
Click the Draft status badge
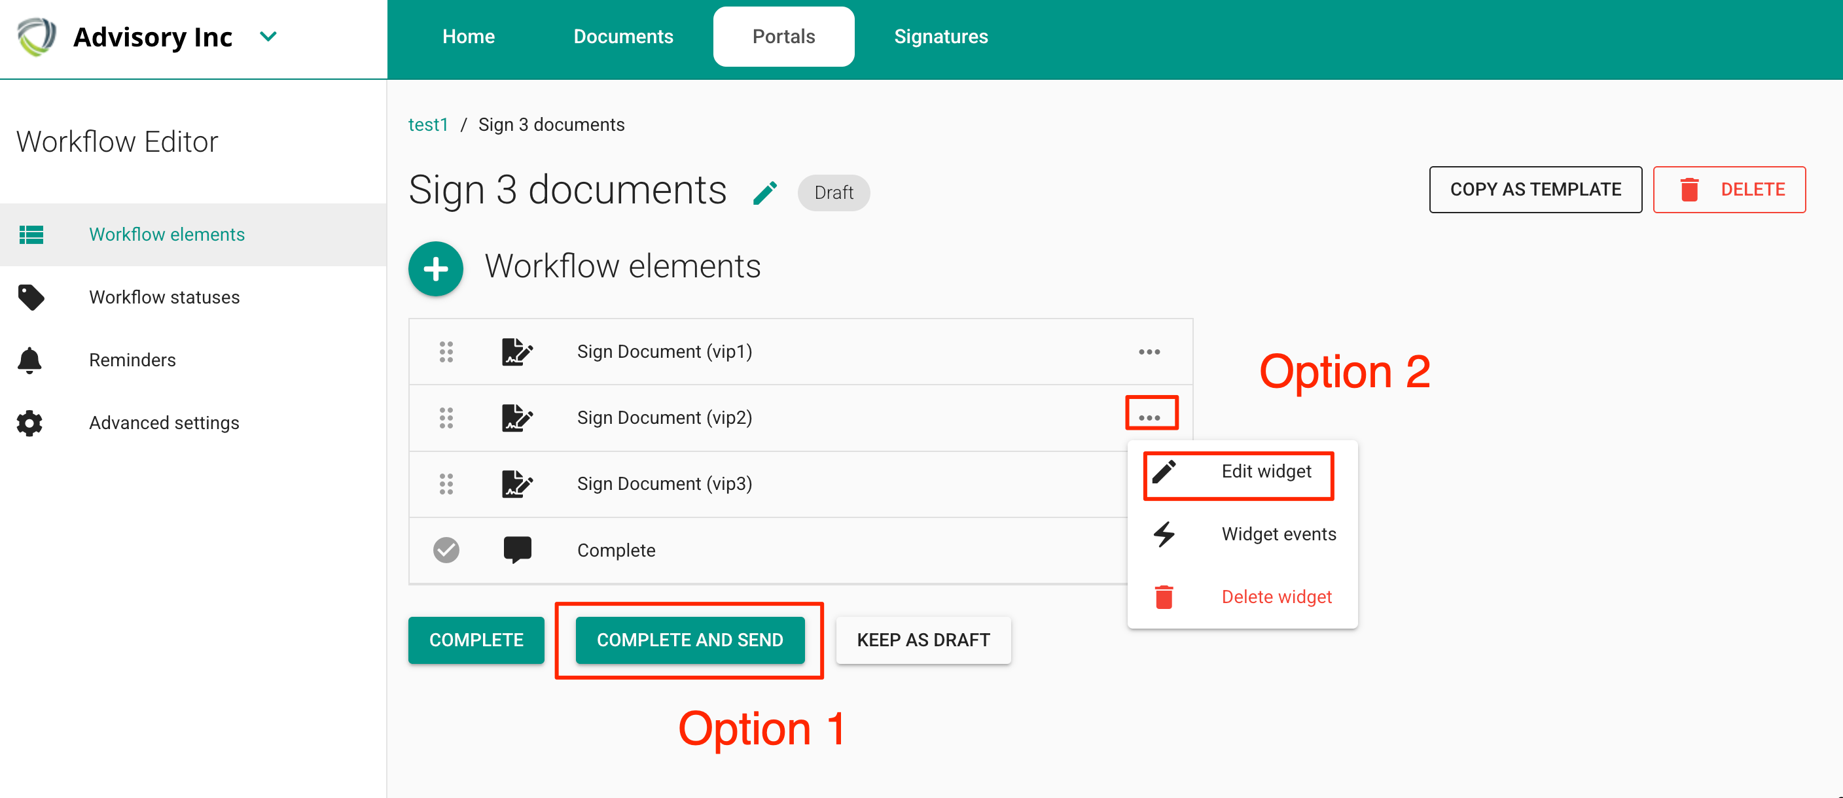pyautogui.click(x=832, y=192)
